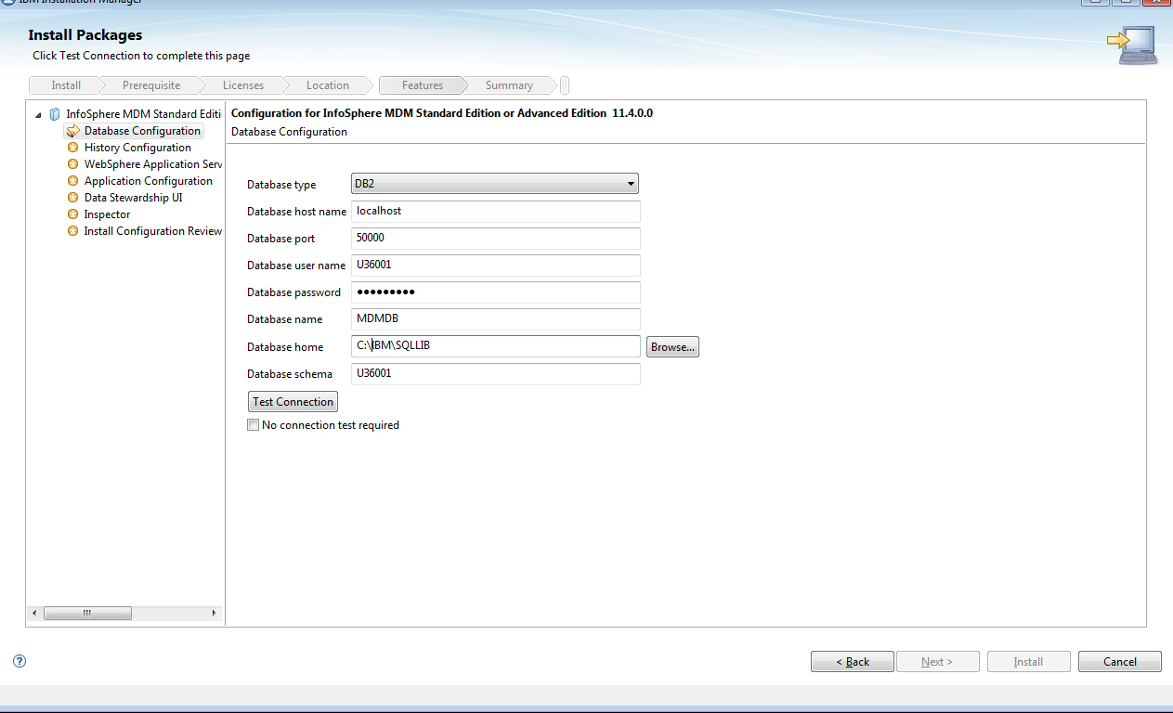Click the Database name field
1173x713 pixels.
coord(496,319)
